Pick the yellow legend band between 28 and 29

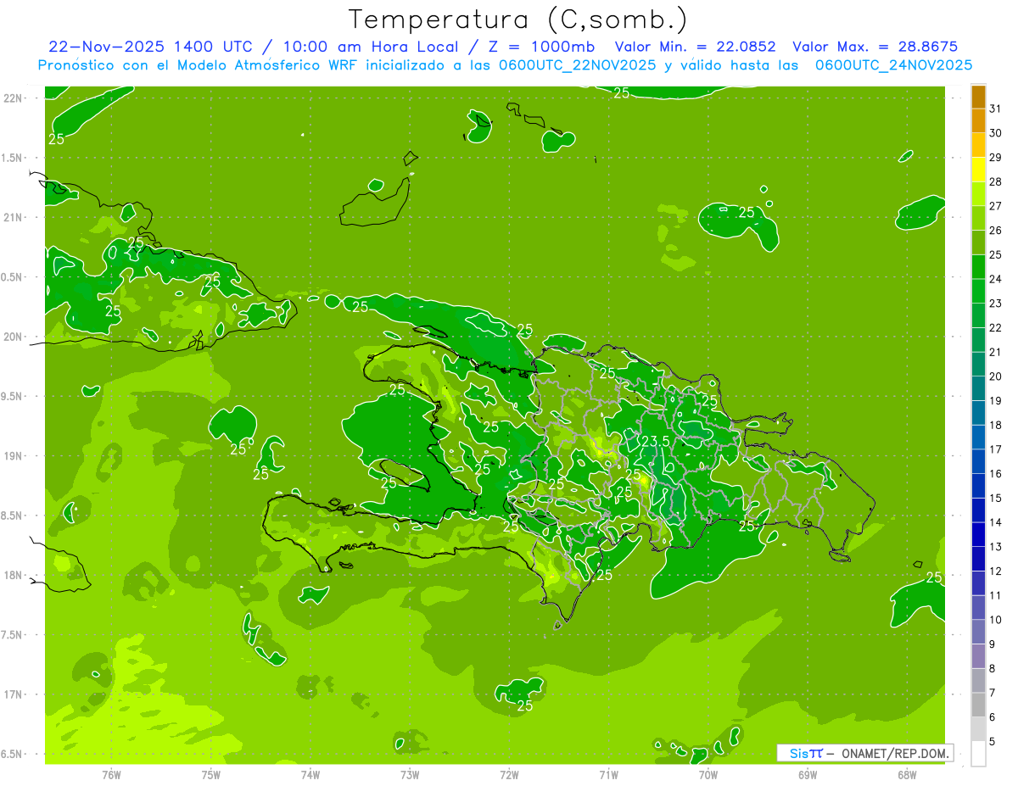978,170
